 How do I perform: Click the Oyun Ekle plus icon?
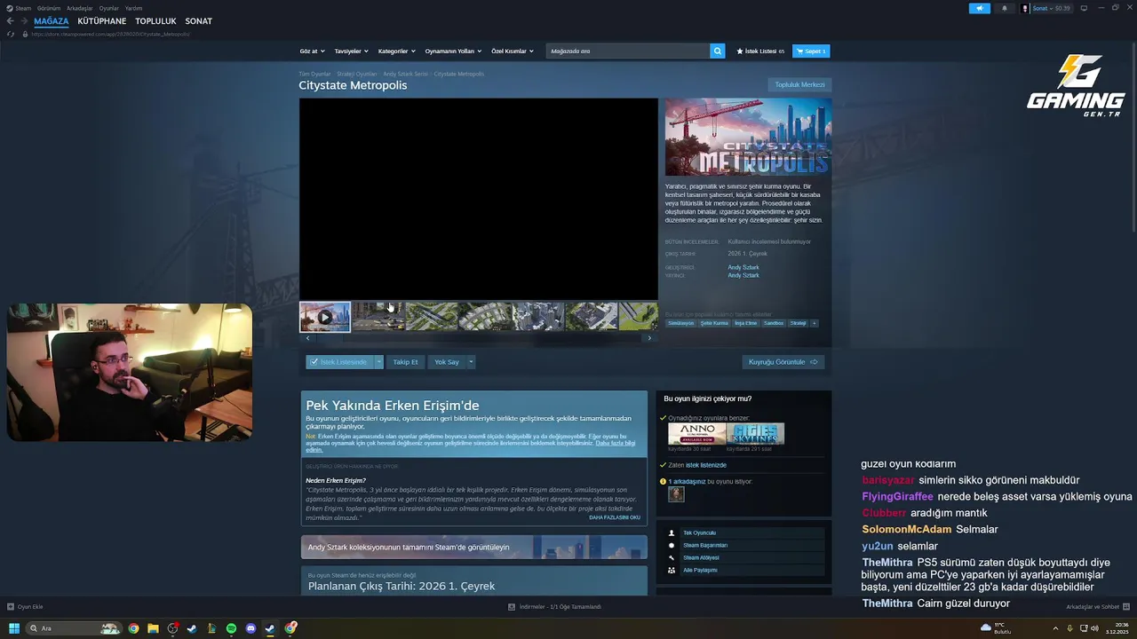click(11, 607)
